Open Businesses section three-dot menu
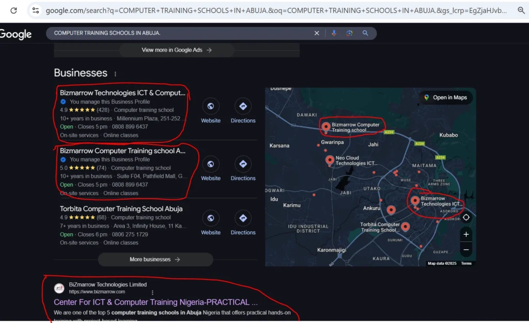 click(x=115, y=74)
